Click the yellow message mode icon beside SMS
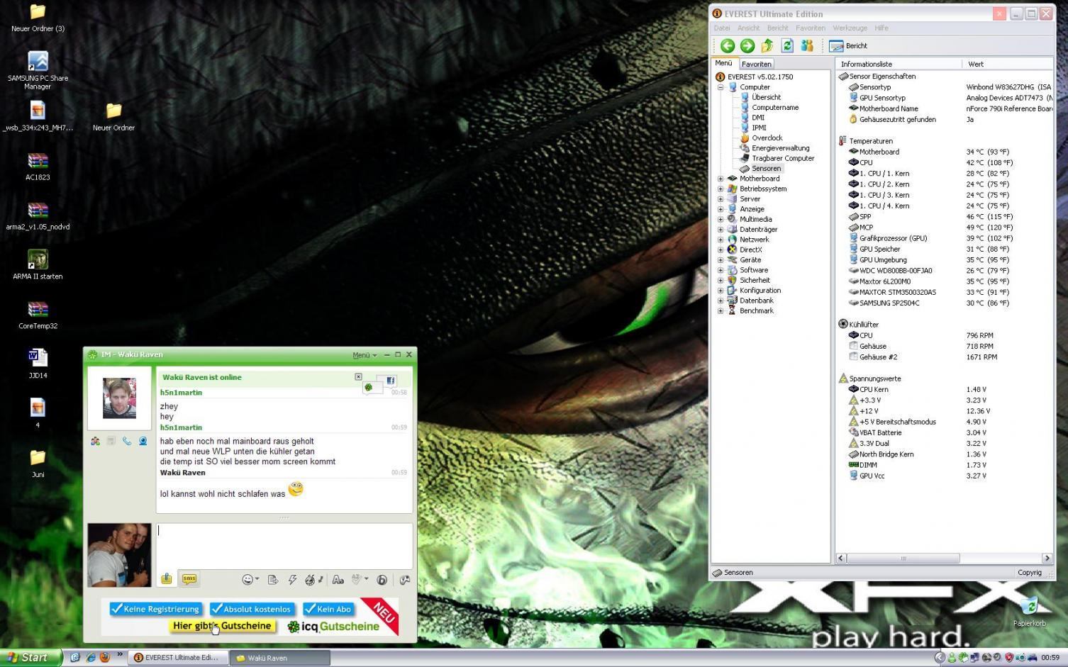This screenshot has height=667, width=1068. (167, 579)
